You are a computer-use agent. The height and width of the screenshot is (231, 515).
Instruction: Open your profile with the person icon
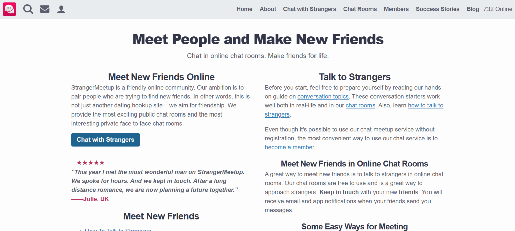coord(61,9)
